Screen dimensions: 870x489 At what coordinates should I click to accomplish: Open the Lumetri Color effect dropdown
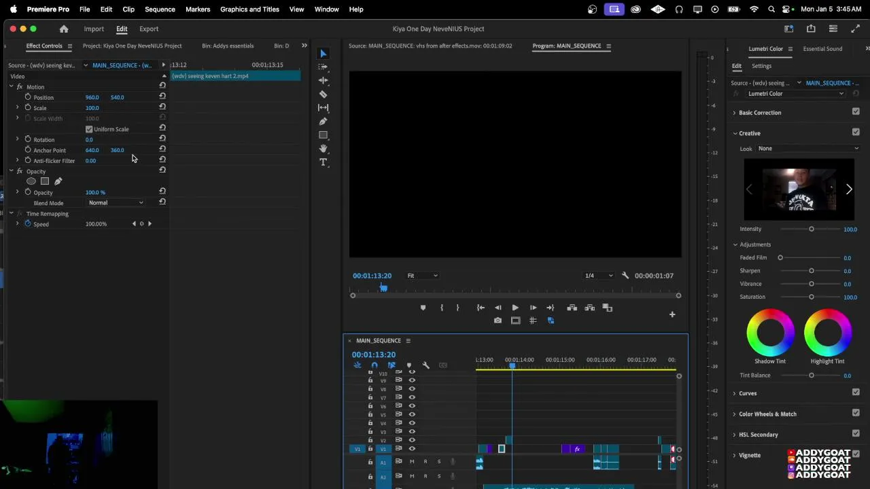pos(795,94)
